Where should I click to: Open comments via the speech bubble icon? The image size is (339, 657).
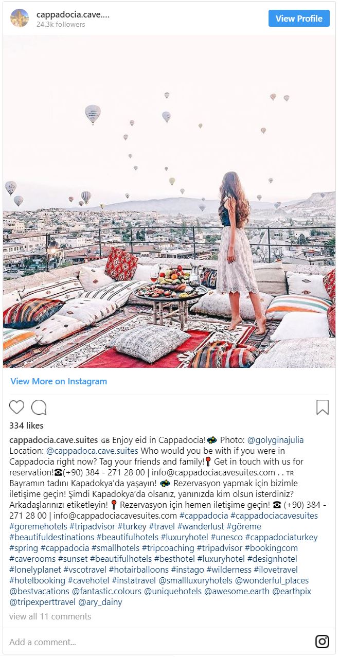39,407
